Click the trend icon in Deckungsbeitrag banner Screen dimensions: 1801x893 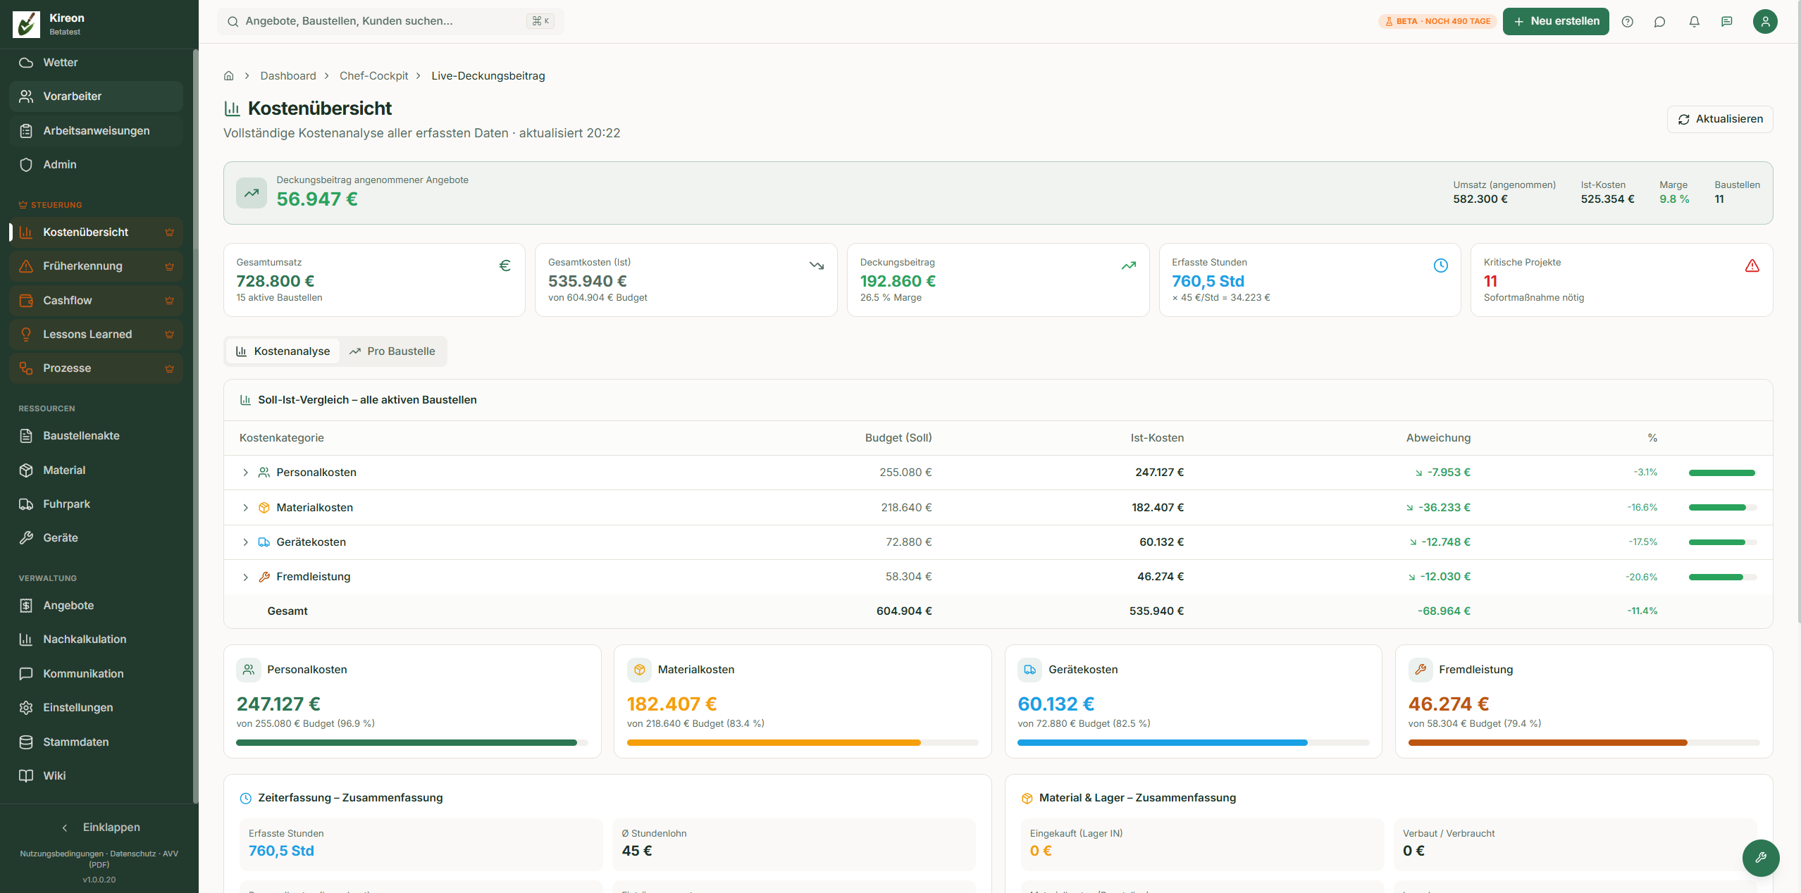252,193
